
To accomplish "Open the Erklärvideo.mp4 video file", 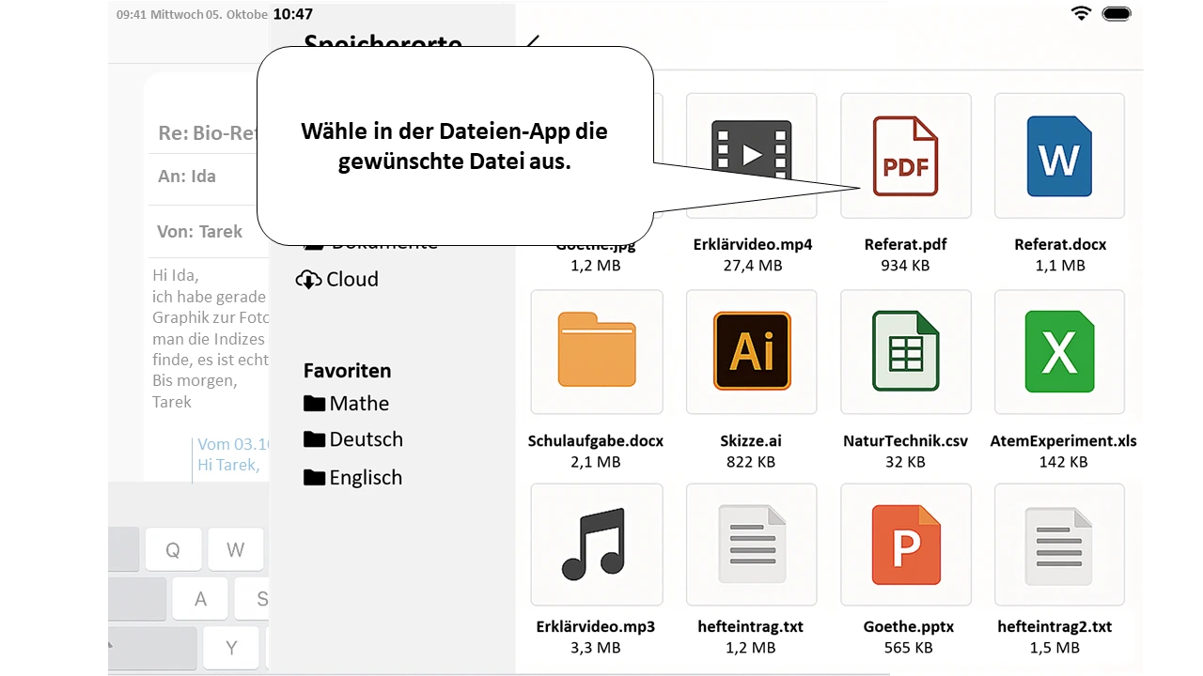I will (x=751, y=157).
